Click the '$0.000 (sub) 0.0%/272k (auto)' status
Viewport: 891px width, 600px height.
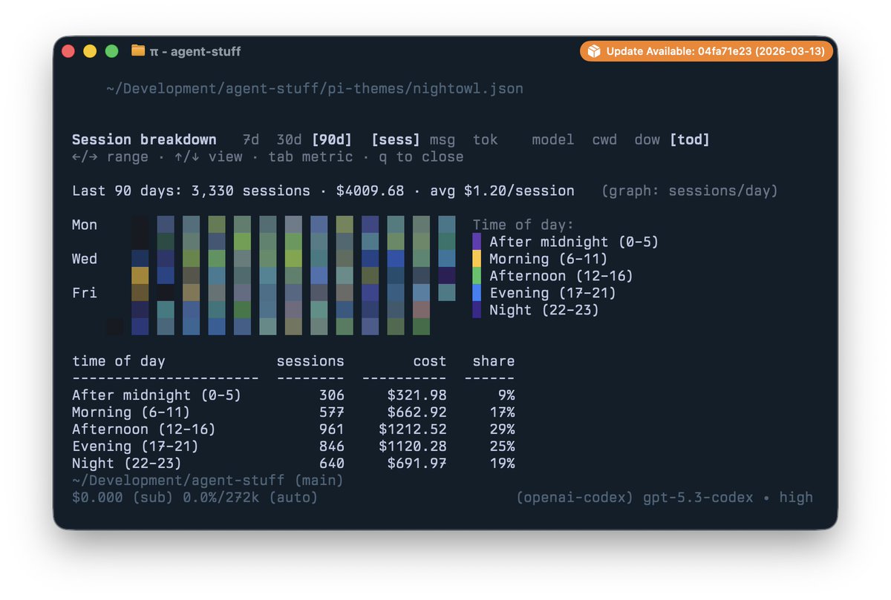(195, 498)
